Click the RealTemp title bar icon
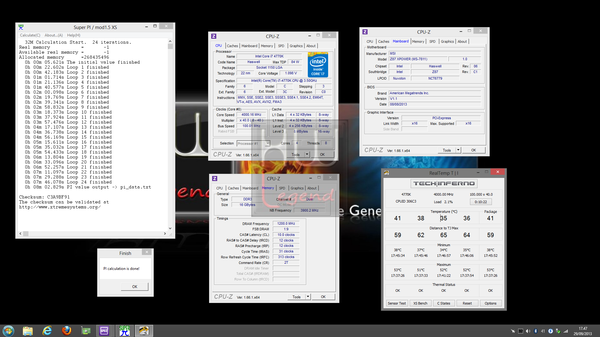The width and height of the screenshot is (600, 337). pos(387,173)
